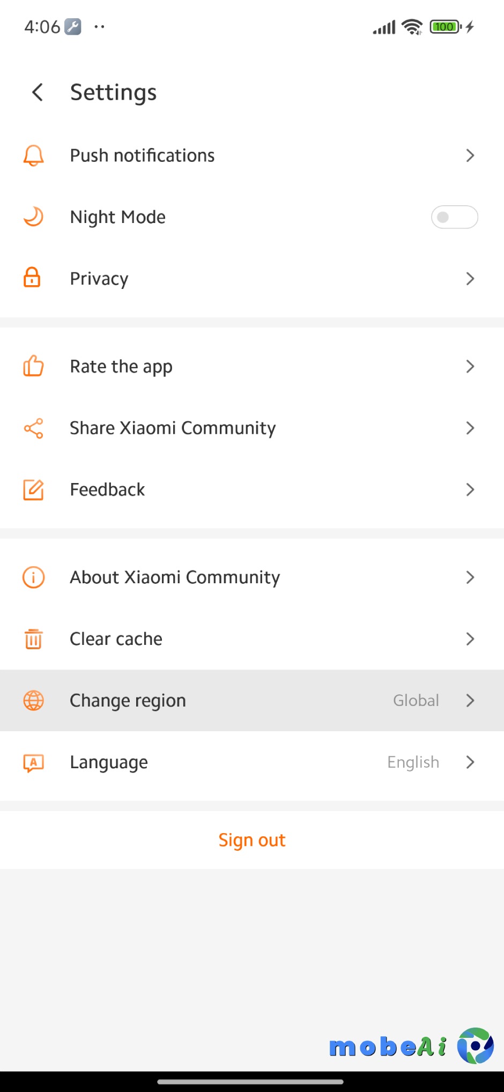Tap the Night Mode label
The width and height of the screenshot is (504, 1092).
(x=118, y=217)
